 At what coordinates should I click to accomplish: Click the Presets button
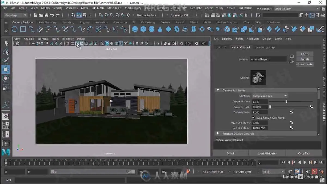[305, 59]
